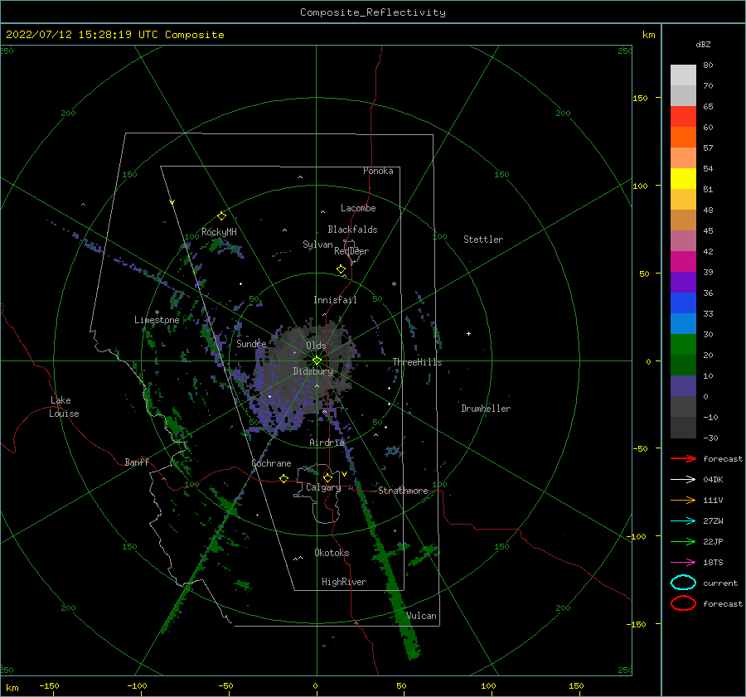
Task: Select the magenta 18TS arrow legend icon
Action: (683, 563)
